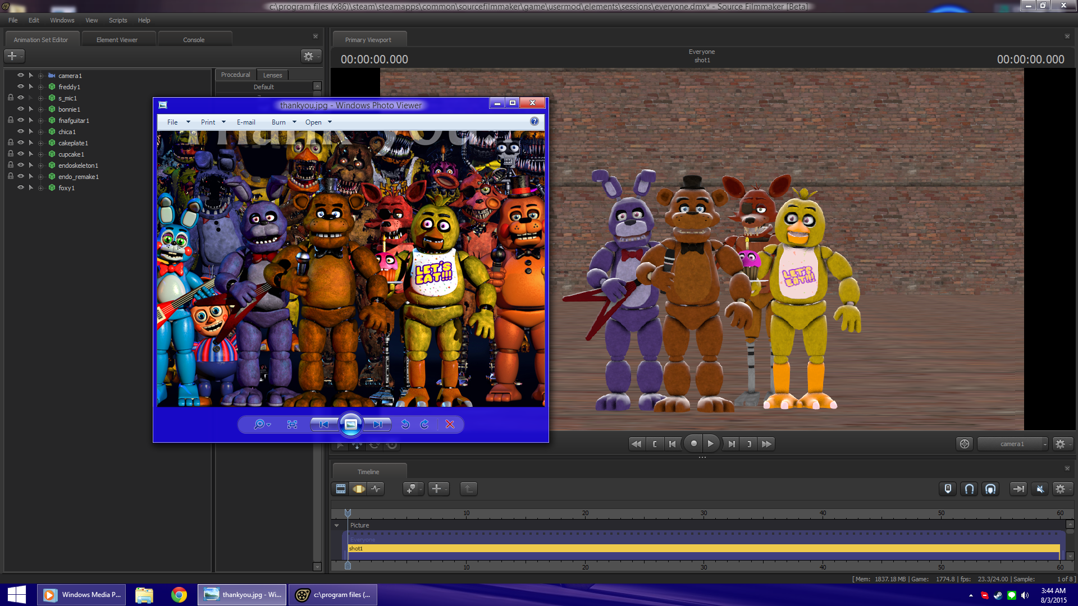Go to the clip start bracket
The width and height of the screenshot is (1078, 606).
coord(655,444)
